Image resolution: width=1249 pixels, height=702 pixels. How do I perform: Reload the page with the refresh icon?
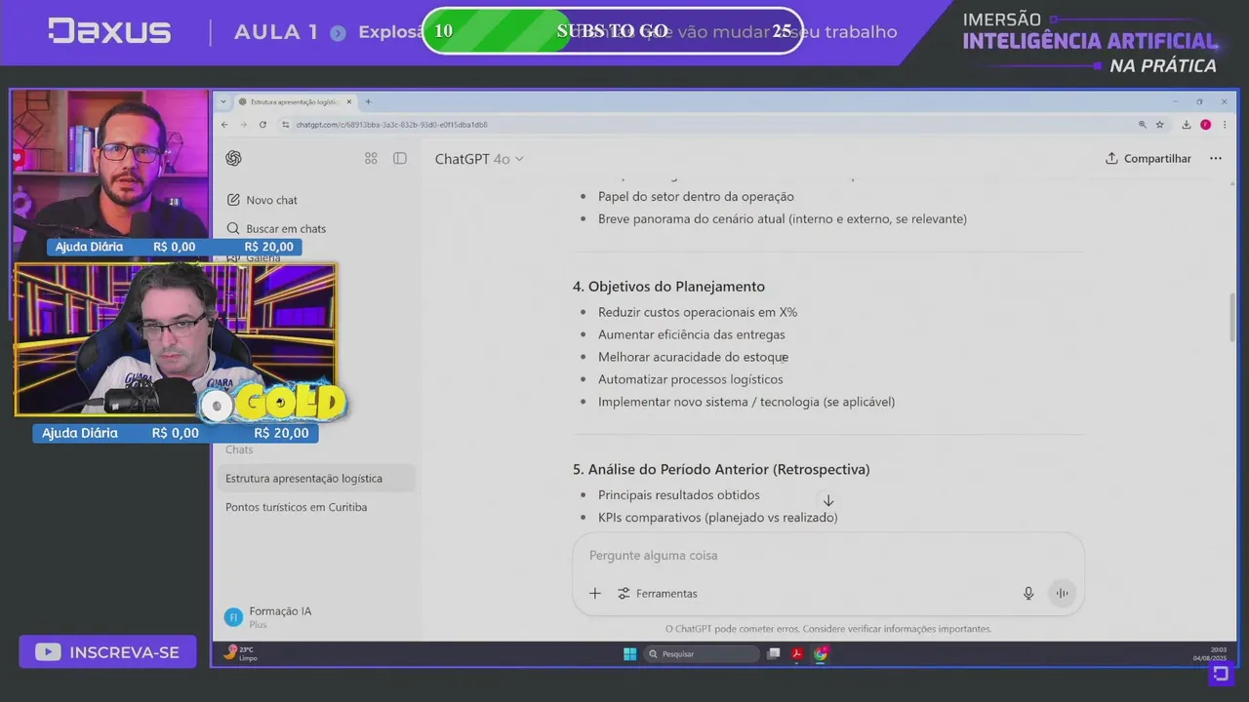click(x=262, y=125)
